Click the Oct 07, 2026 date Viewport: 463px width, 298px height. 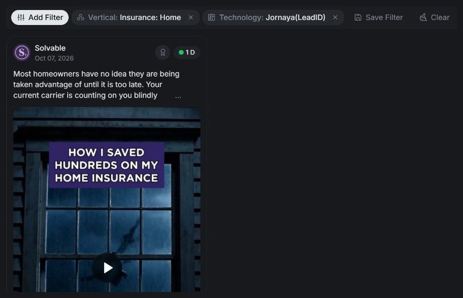click(x=54, y=58)
